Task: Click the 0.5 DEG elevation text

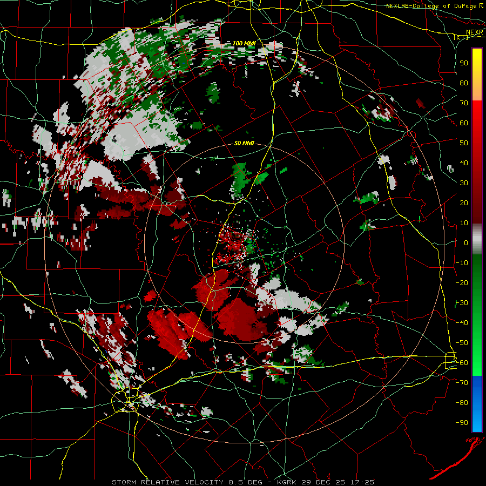Action: click(x=245, y=482)
